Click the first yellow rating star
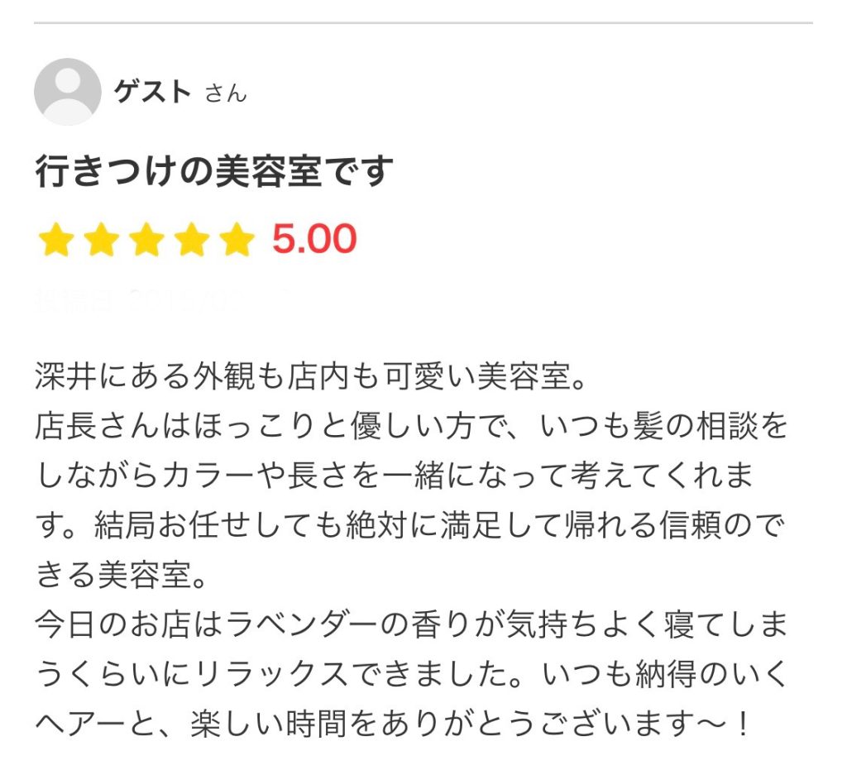This screenshot has width=847, height=770. (55, 241)
